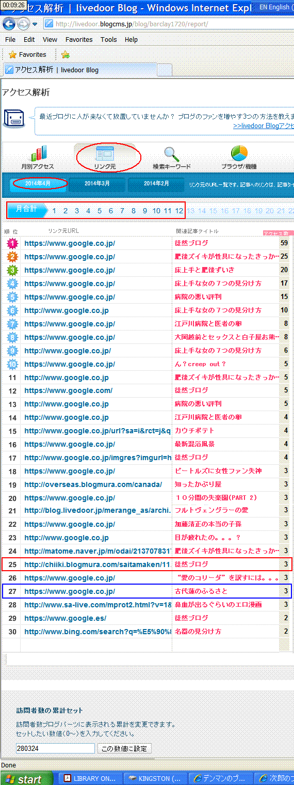Click the EN English language bar
The width and height of the screenshot is (294, 785).
pos(275,7)
